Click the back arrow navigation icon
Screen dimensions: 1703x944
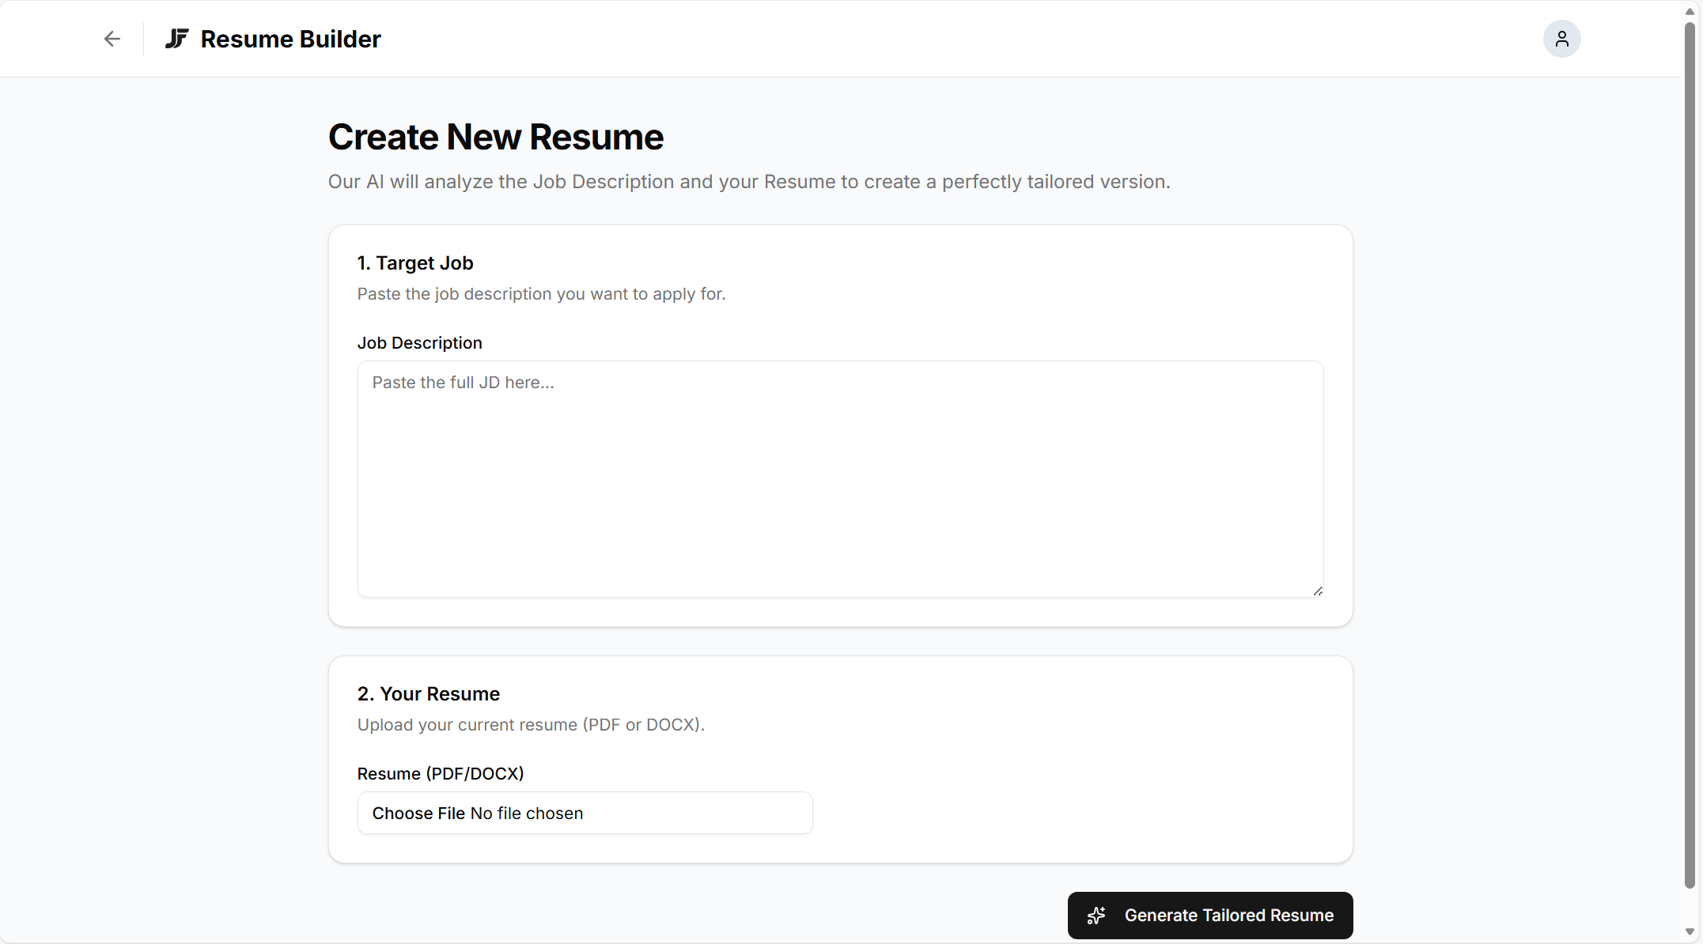(111, 39)
